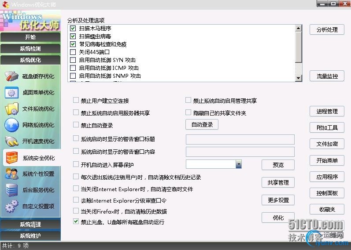Open 进程管理 process manager

(327, 111)
